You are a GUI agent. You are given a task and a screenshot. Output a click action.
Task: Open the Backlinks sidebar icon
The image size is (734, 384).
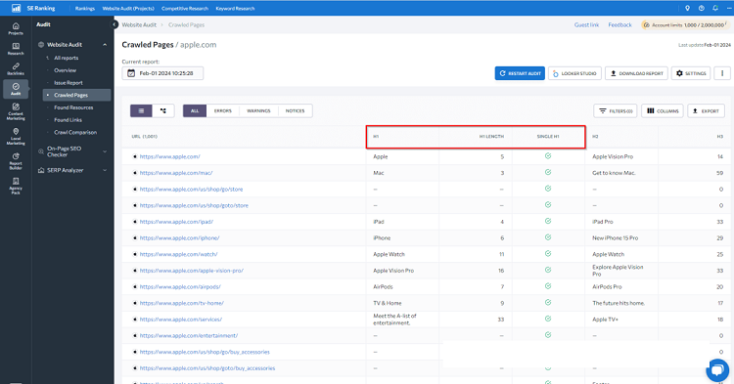(16, 68)
